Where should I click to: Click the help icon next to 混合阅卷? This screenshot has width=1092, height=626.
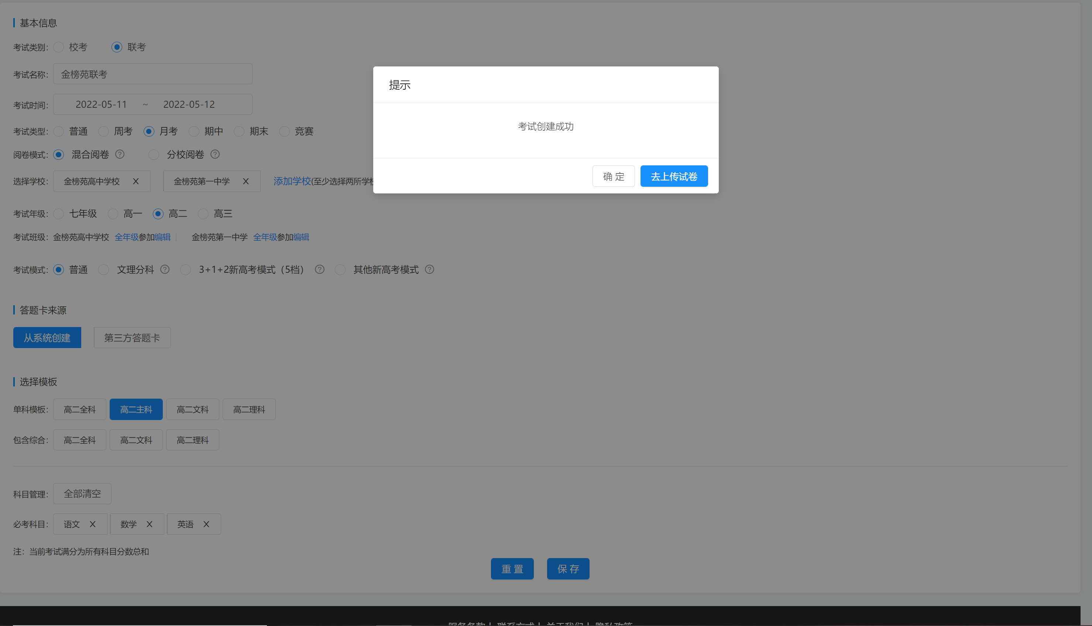click(x=120, y=154)
